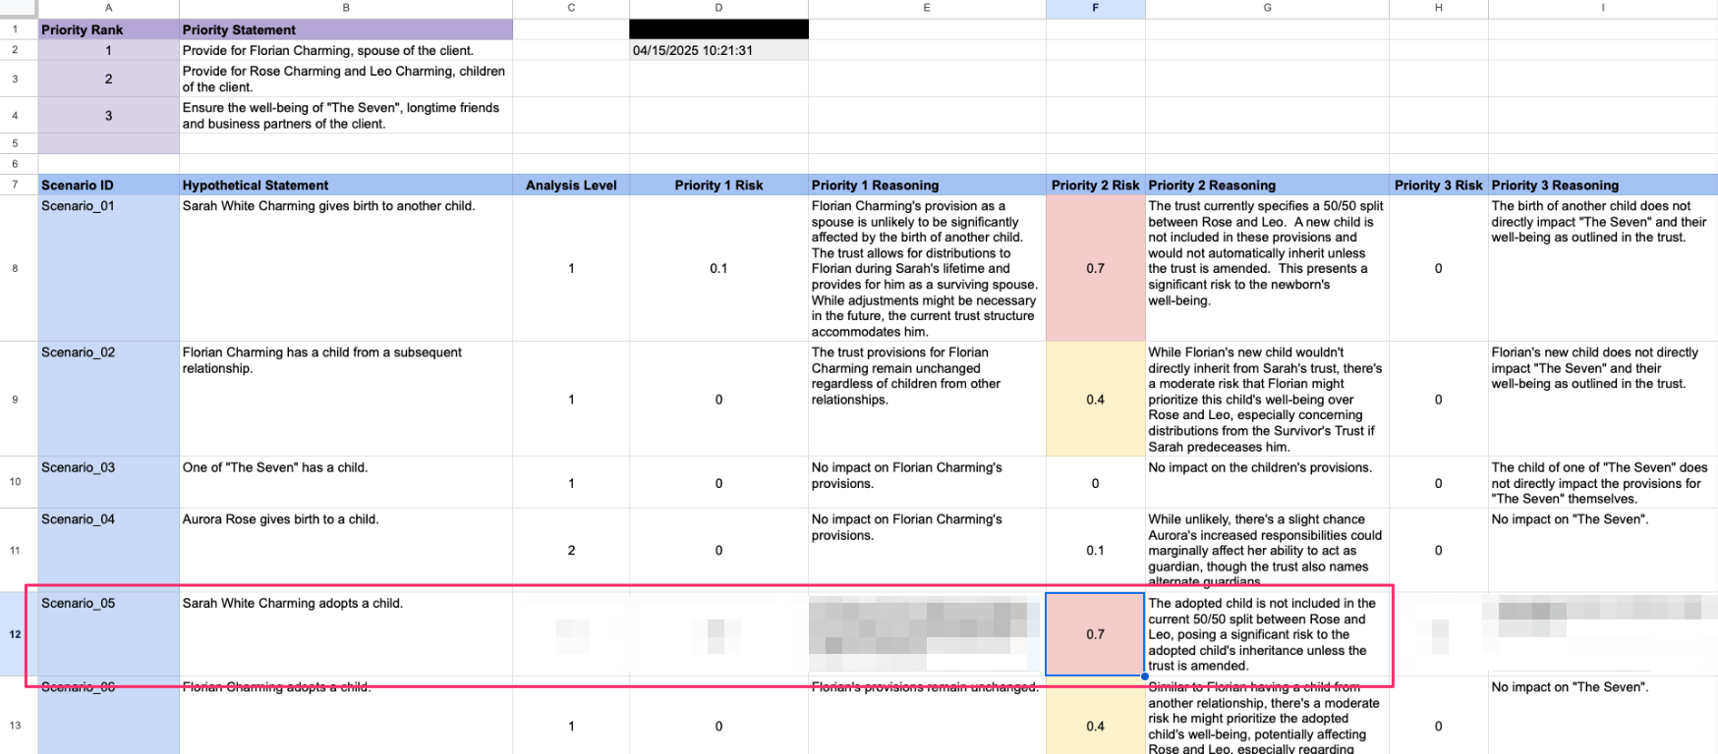This screenshot has height=754, width=1718.
Task: Click 'Sarah White Charming gives birth' statement
Action: pyautogui.click(x=346, y=268)
